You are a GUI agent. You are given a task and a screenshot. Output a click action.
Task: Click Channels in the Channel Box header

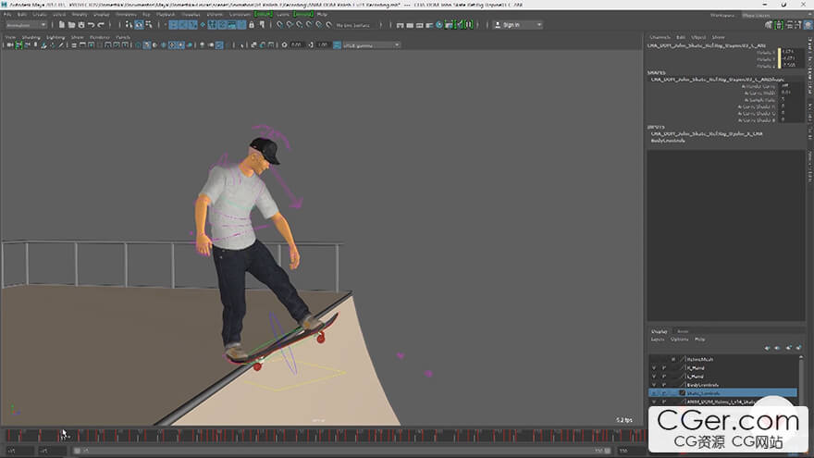[x=659, y=37]
